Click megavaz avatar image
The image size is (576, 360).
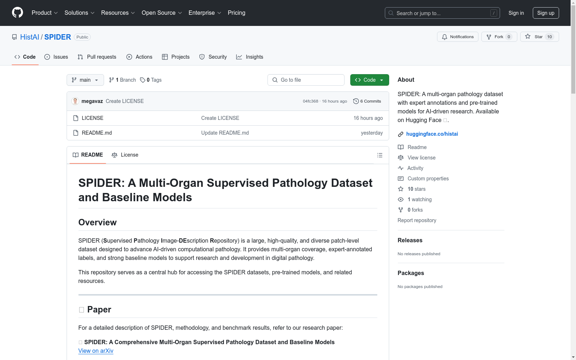75,101
